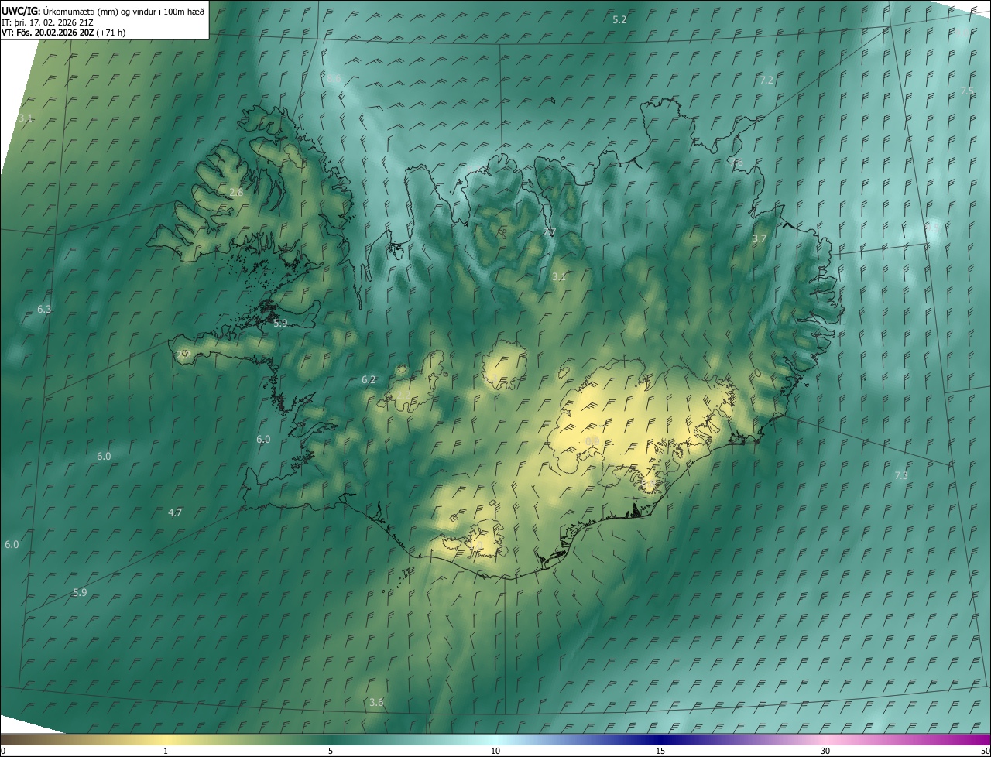Click the 7.3 value label
The height and width of the screenshot is (757, 991).
click(x=901, y=475)
